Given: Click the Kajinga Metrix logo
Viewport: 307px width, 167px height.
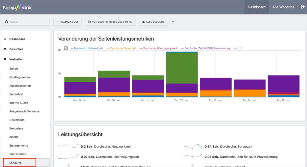Looking at the screenshot, I should 17,7.
